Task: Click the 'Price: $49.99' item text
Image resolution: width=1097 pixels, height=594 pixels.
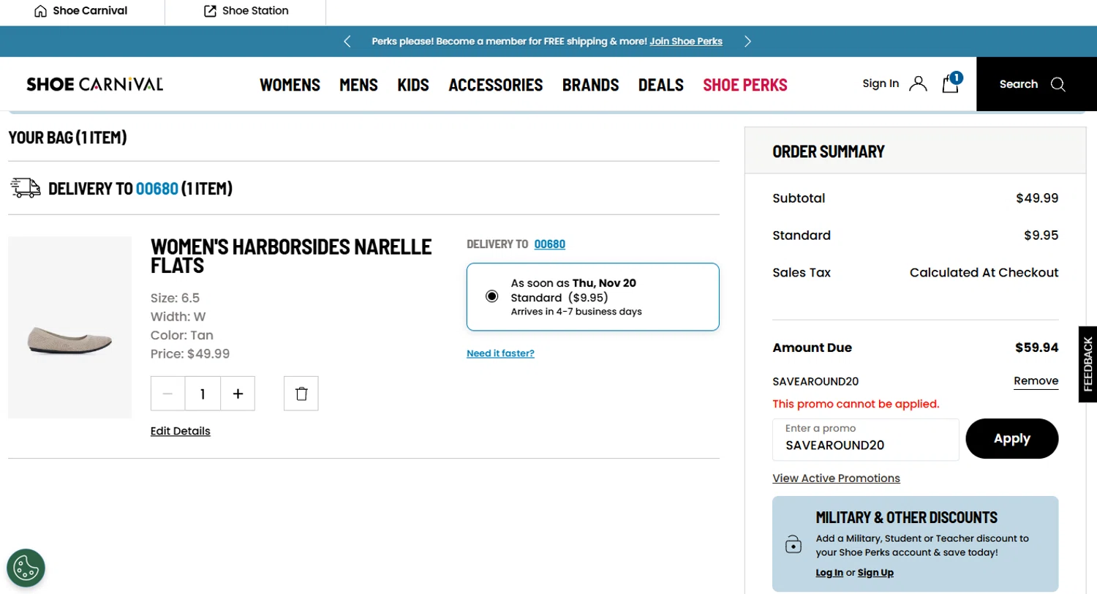Action: pos(190,354)
